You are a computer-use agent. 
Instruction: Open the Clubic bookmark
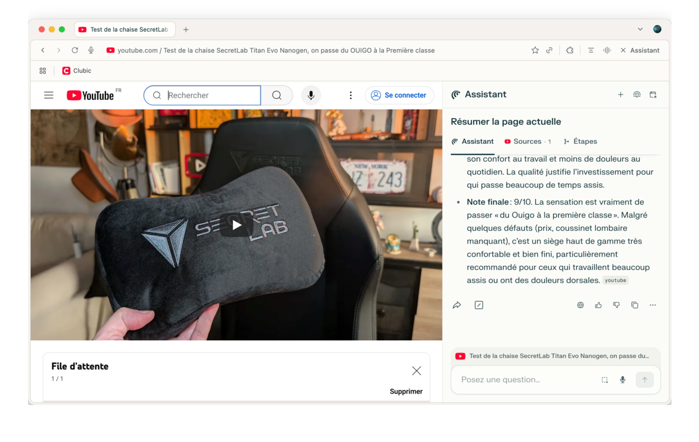[x=77, y=71]
